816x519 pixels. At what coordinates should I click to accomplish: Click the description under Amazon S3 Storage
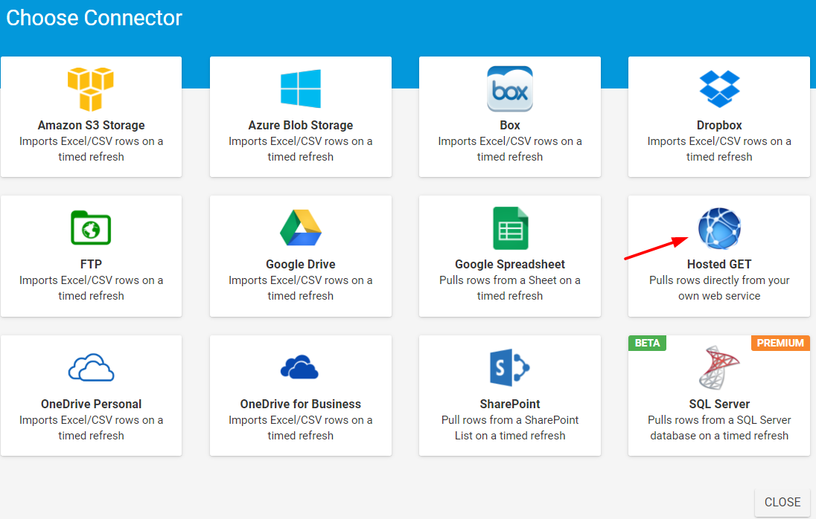[91, 149]
